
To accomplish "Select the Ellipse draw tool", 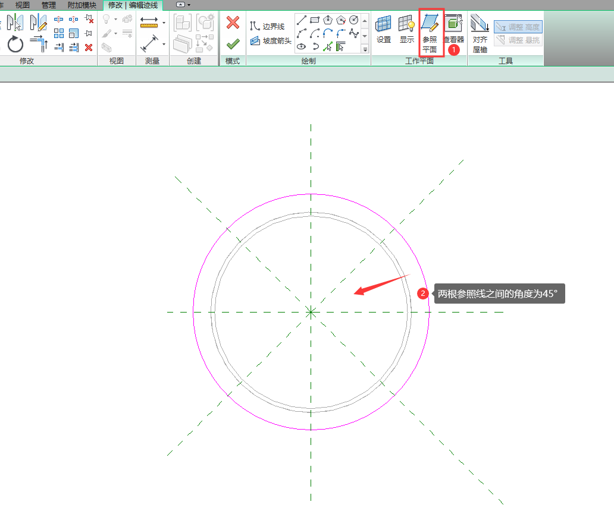I will pos(302,46).
